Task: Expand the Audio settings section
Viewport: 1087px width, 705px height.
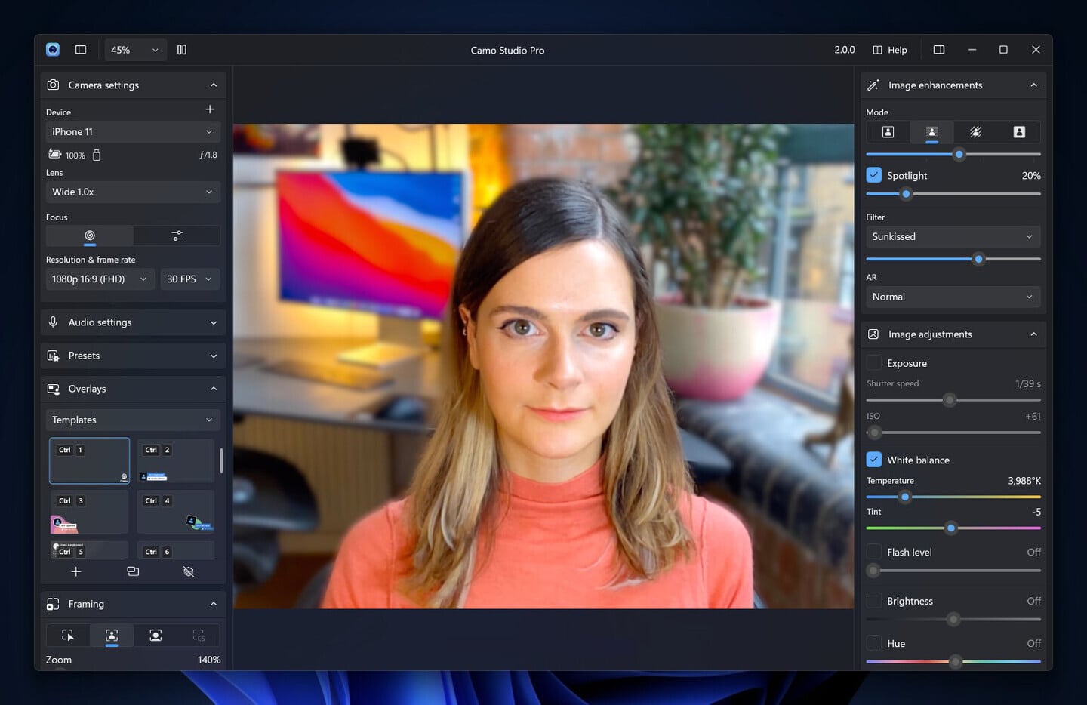Action: coord(133,322)
